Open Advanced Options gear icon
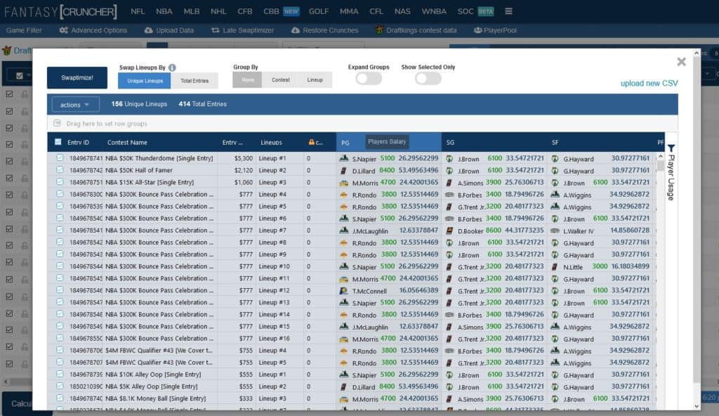This screenshot has height=416, width=719. pyautogui.click(x=63, y=30)
